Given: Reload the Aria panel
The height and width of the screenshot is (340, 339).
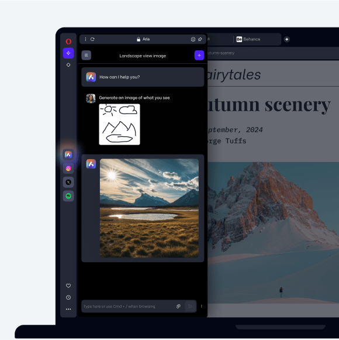Looking at the screenshot, I should (x=92, y=39).
